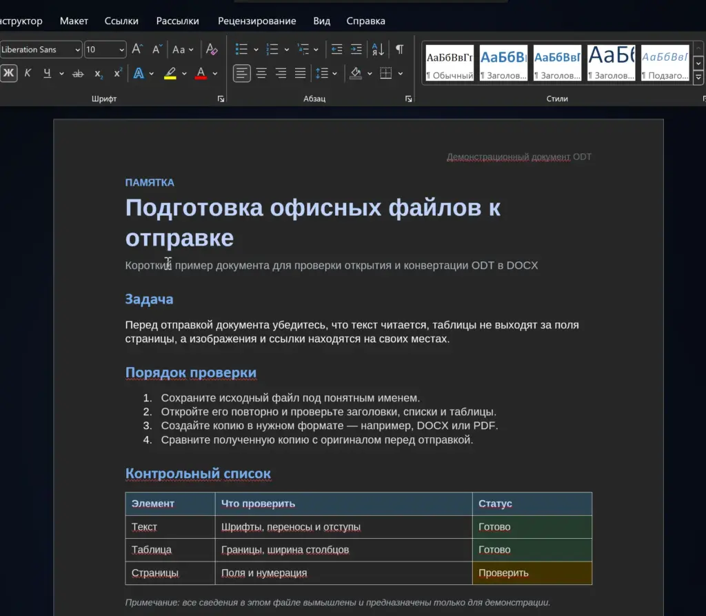Viewport: 706px width, 616px height.
Task: Click list item starting with Сохраните исходный файл
Action: (x=290, y=398)
